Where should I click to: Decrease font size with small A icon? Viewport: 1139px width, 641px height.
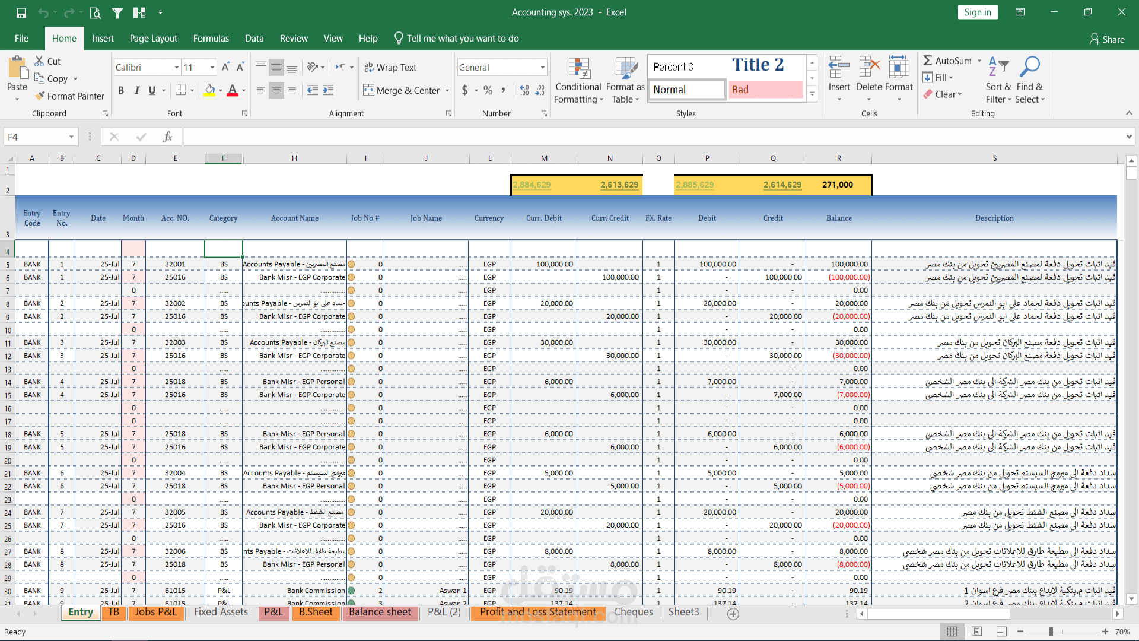point(240,67)
